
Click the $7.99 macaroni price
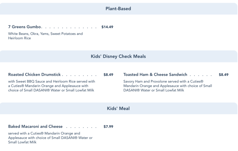click(108, 127)
